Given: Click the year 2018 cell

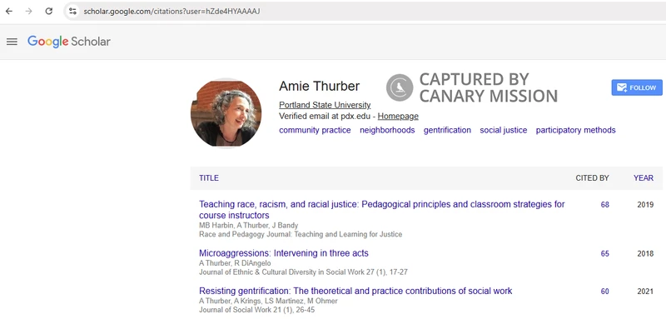Looking at the screenshot, I should [x=645, y=254].
